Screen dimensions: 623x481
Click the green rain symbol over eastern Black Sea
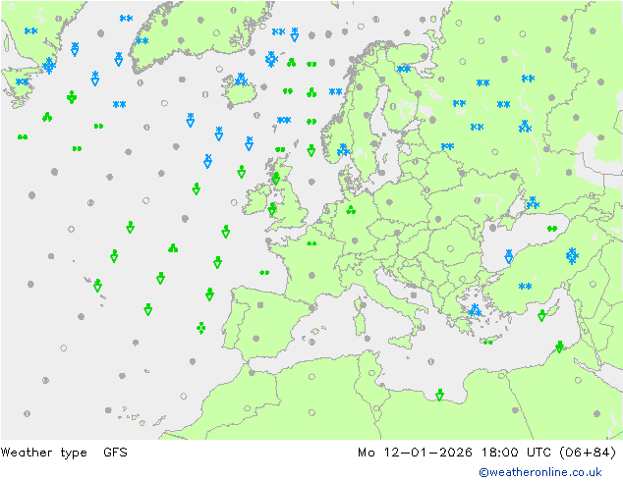click(x=552, y=229)
